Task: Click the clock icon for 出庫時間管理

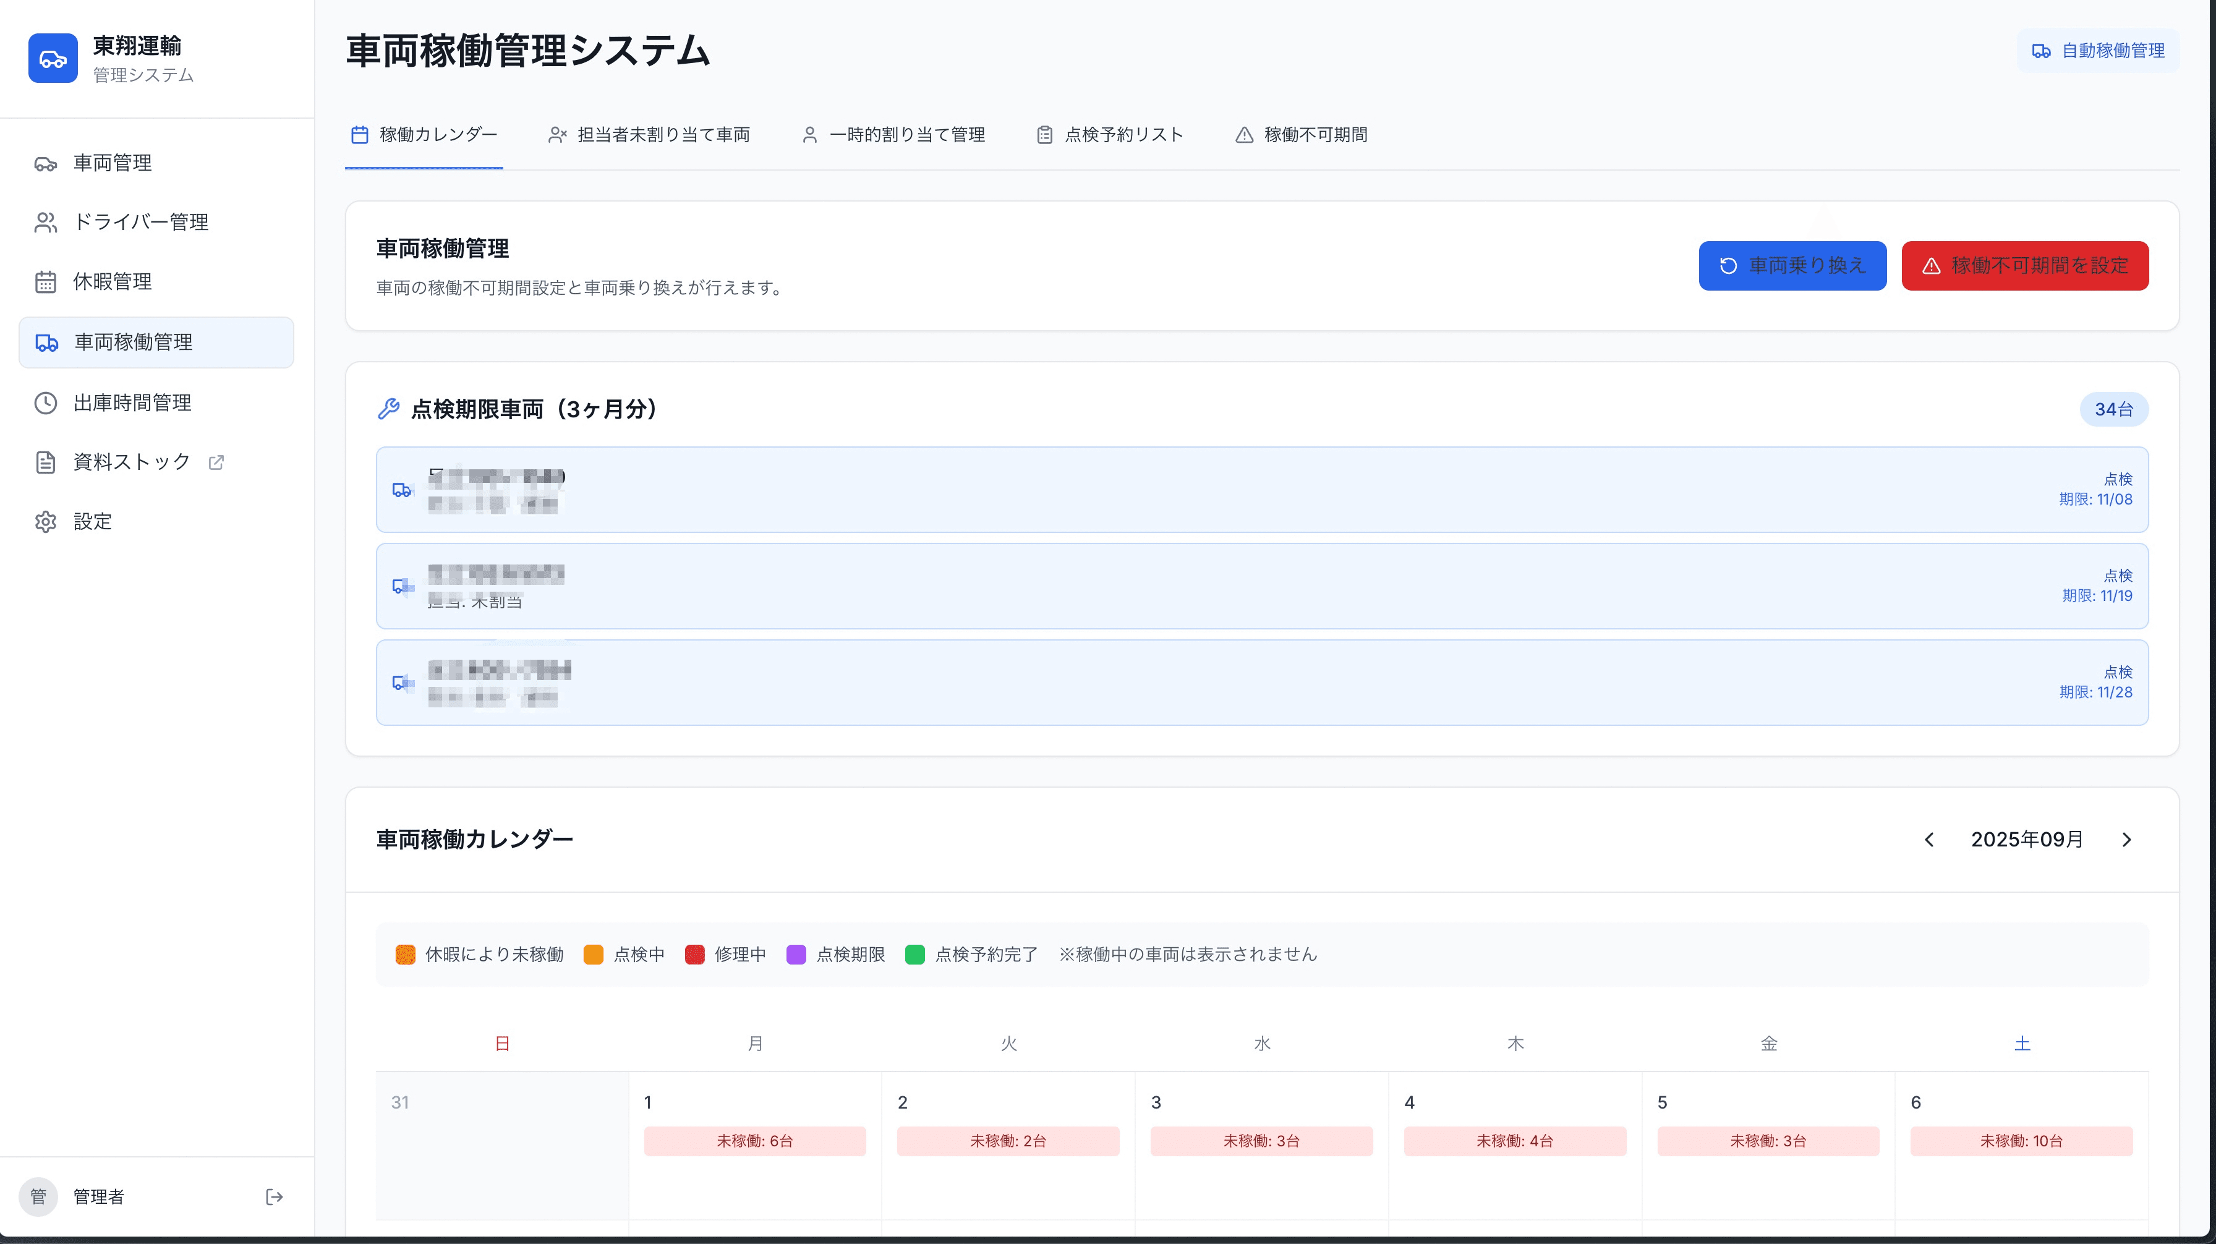Action: click(x=46, y=403)
